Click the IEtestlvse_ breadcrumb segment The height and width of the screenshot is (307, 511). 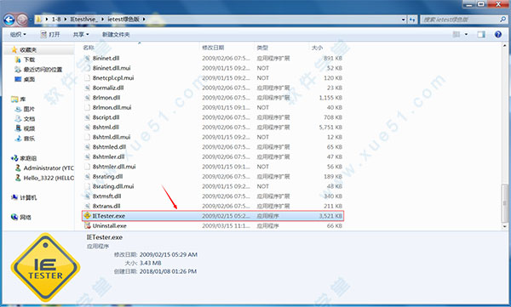(x=83, y=20)
